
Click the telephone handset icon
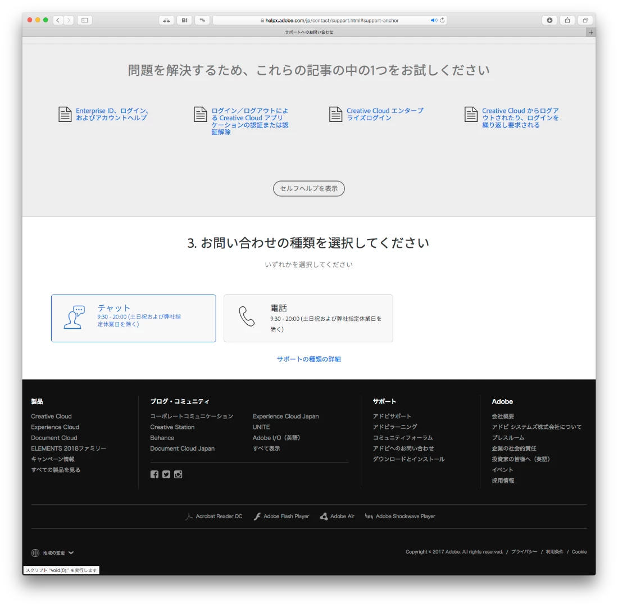click(x=247, y=316)
